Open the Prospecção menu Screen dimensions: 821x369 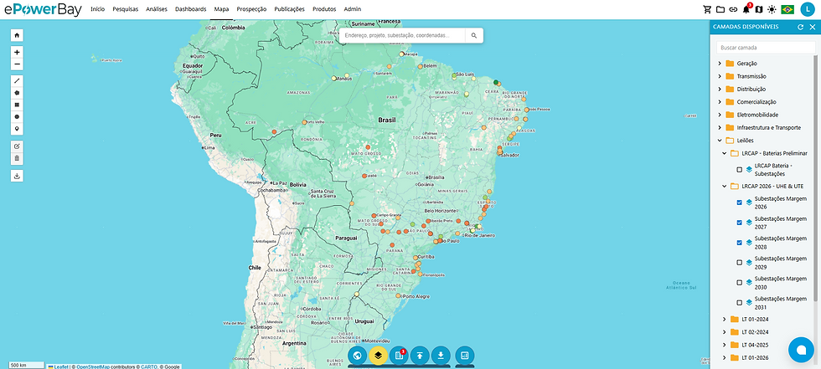click(x=251, y=9)
